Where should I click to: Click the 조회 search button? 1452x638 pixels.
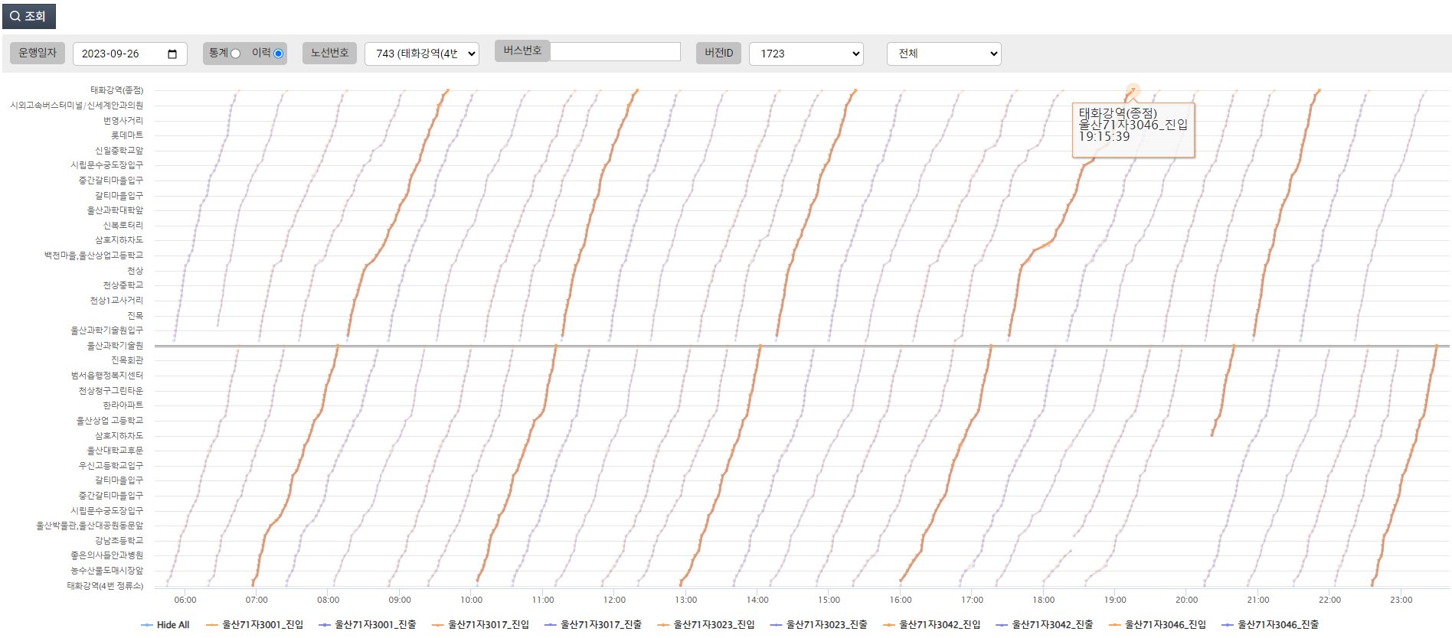point(28,16)
